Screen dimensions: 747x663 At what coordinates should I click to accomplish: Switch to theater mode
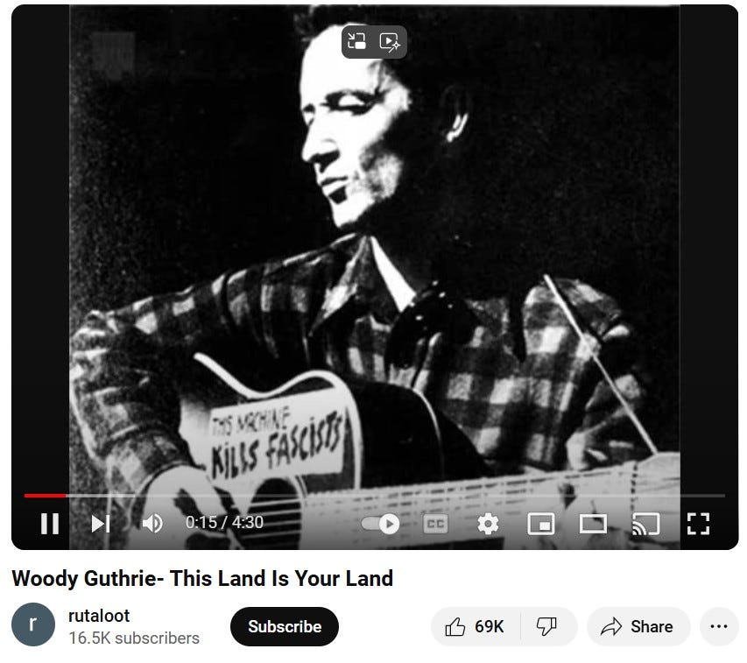(x=593, y=524)
